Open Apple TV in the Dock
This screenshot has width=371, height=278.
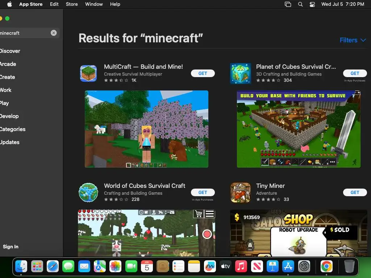(225, 267)
